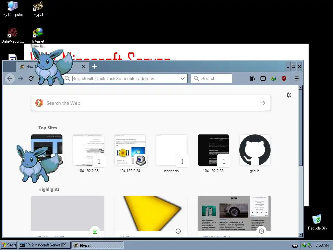The height and width of the screenshot is (250, 333).
Task: Open the icanhazip top site
Action: tap(172, 154)
